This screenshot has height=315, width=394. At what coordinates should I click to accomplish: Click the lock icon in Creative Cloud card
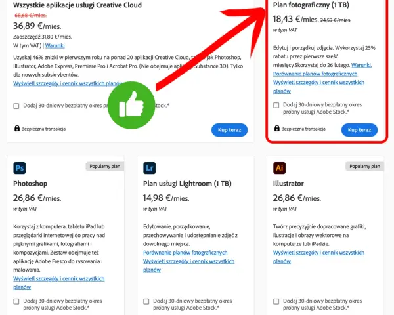[17, 129]
